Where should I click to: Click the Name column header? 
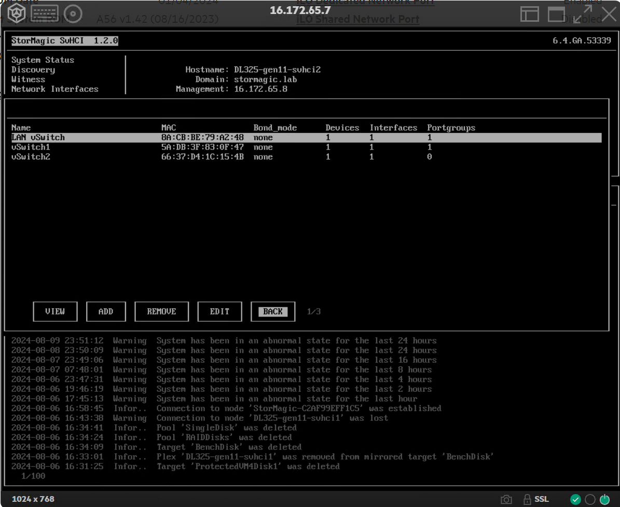point(21,128)
